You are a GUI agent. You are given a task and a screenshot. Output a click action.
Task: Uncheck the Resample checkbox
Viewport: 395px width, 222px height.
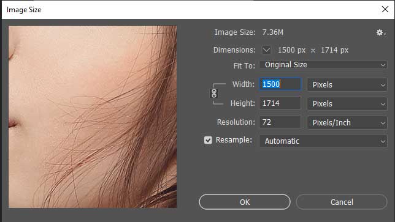click(208, 140)
